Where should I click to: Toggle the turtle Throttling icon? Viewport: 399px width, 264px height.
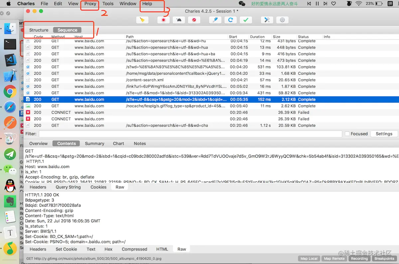[179, 20]
